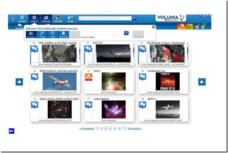
Task: Click orange people icon on Orion card
Action: pos(89,77)
